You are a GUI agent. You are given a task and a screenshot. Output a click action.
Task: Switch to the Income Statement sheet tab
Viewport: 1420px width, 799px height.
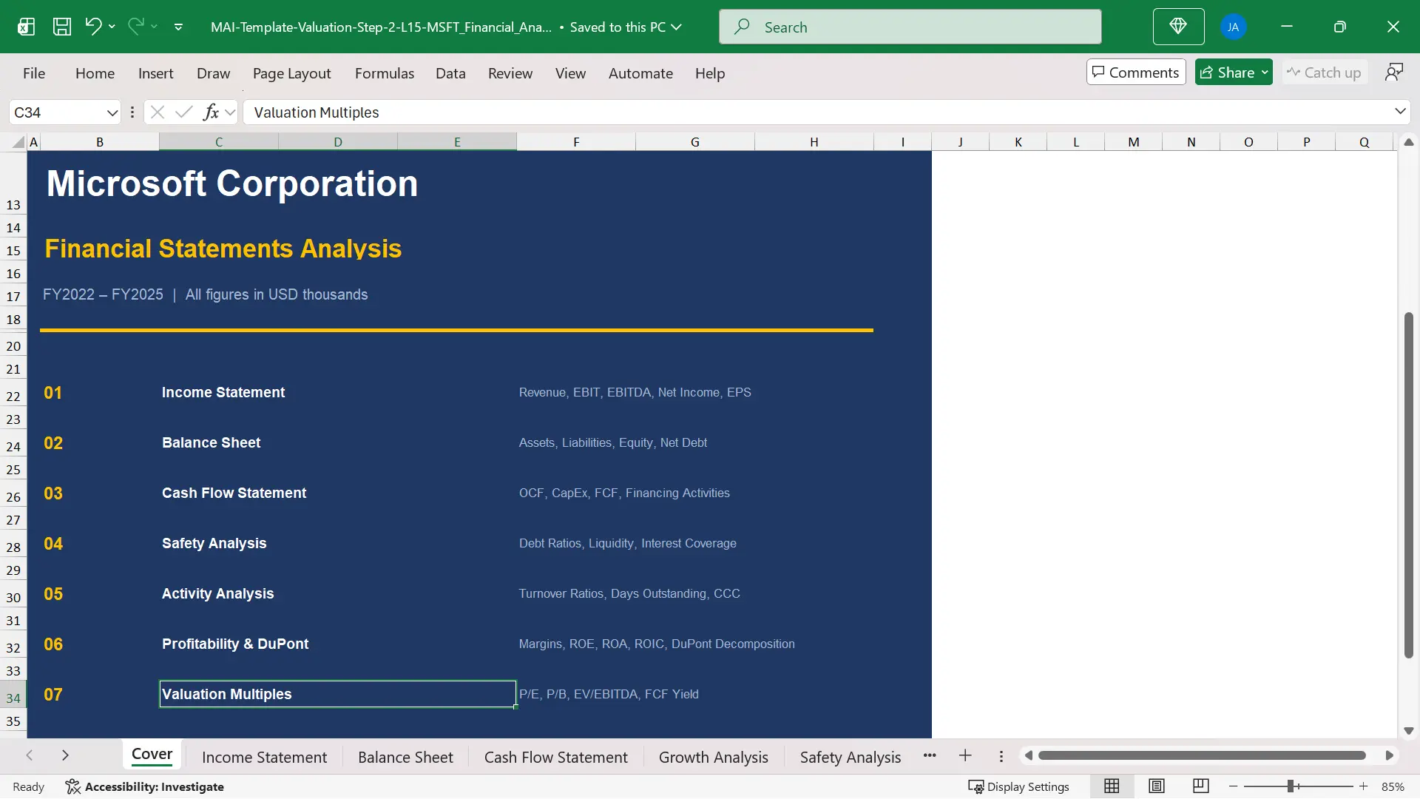[x=264, y=758]
